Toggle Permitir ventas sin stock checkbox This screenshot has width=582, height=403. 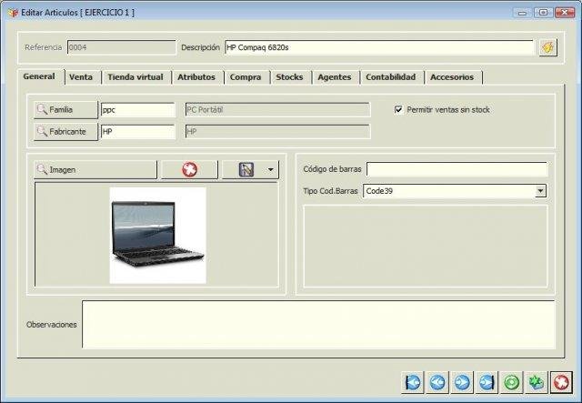click(x=398, y=109)
